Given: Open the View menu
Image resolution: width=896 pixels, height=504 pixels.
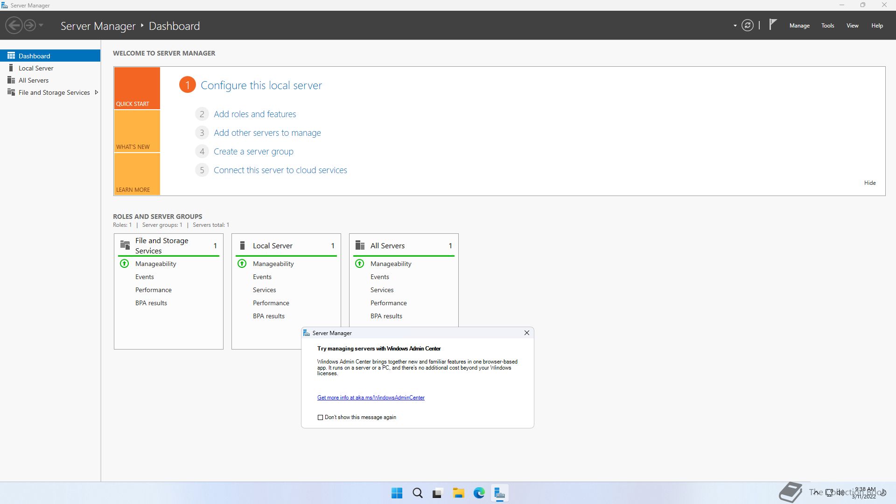Looking at the screenshot, I should (x=853, y=26).
